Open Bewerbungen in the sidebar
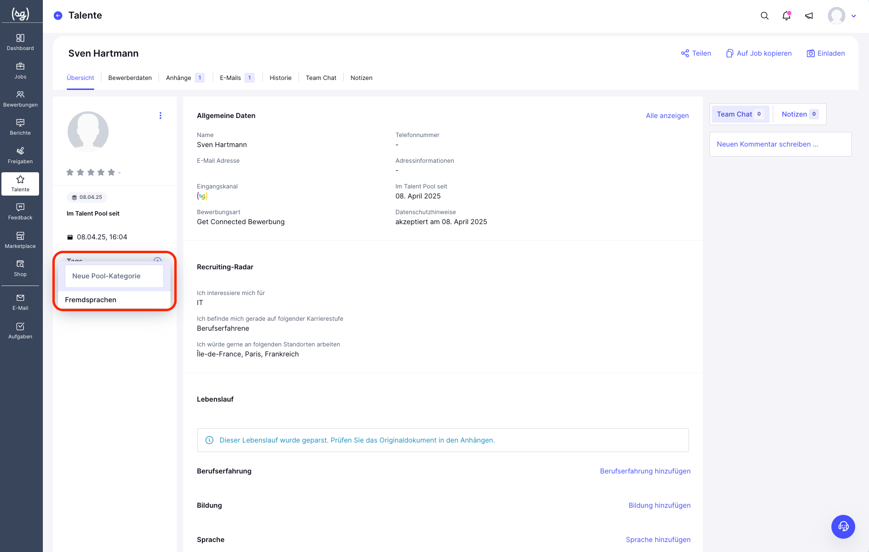Screen dimensions: 869x552 click(x=20, y=99)
